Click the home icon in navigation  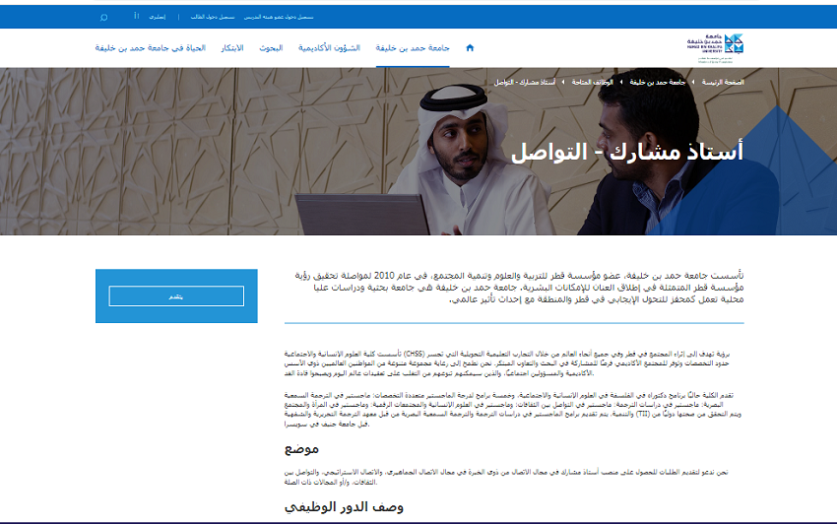(470, 47)
